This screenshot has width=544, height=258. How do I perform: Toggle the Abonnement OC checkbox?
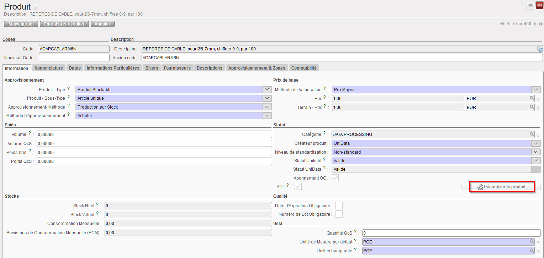pos(335,178)
